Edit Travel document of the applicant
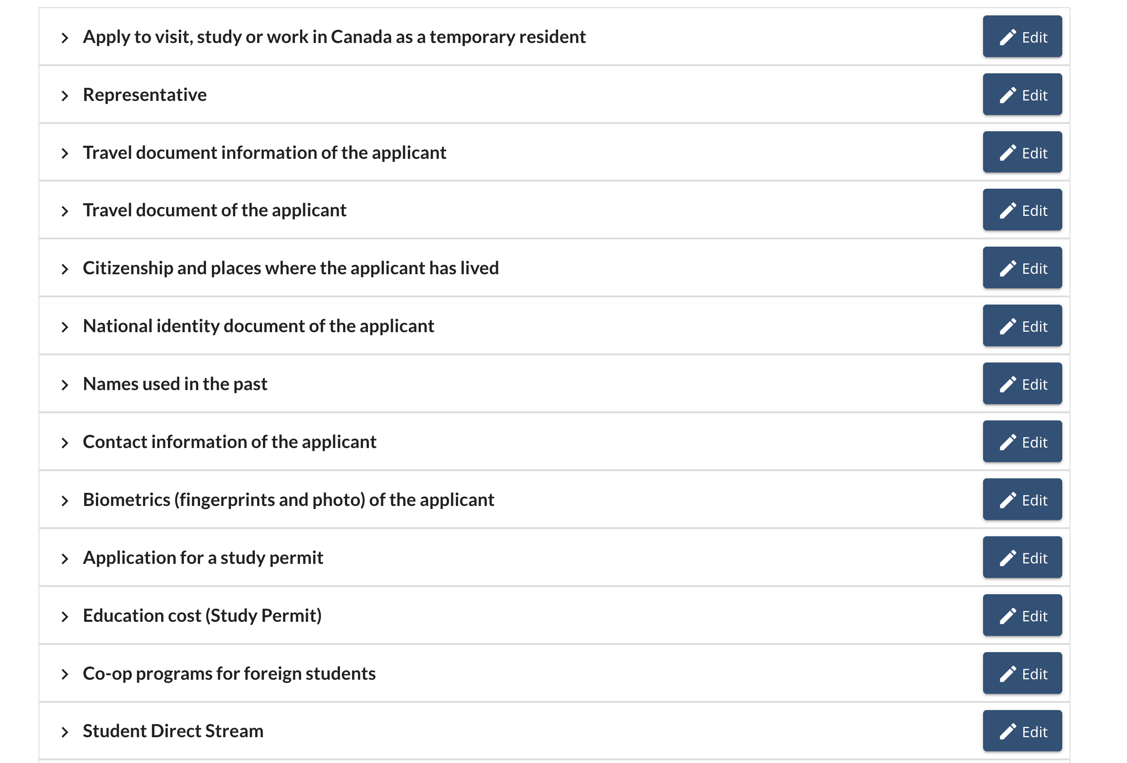 click(x=1022, y=210)
